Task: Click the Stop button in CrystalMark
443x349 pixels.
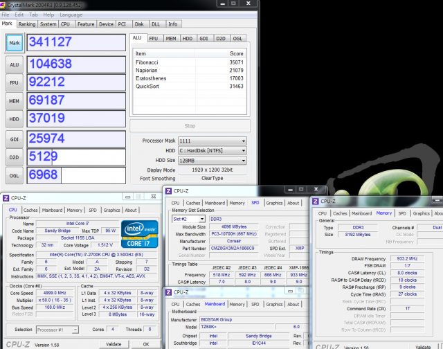Action: pyautogui.click(x=190, y=126)
